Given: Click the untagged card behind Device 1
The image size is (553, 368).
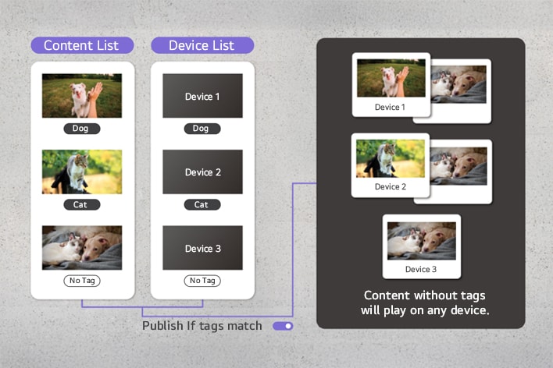Looking at the screenshot, I should 462,91.
